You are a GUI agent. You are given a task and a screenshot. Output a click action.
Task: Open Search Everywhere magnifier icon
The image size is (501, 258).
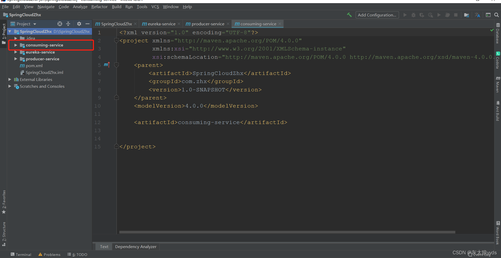pyautogui.click(x=497, y=15)
